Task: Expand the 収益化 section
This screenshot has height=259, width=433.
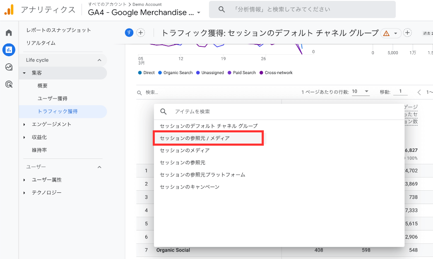Action: point(24,137)
